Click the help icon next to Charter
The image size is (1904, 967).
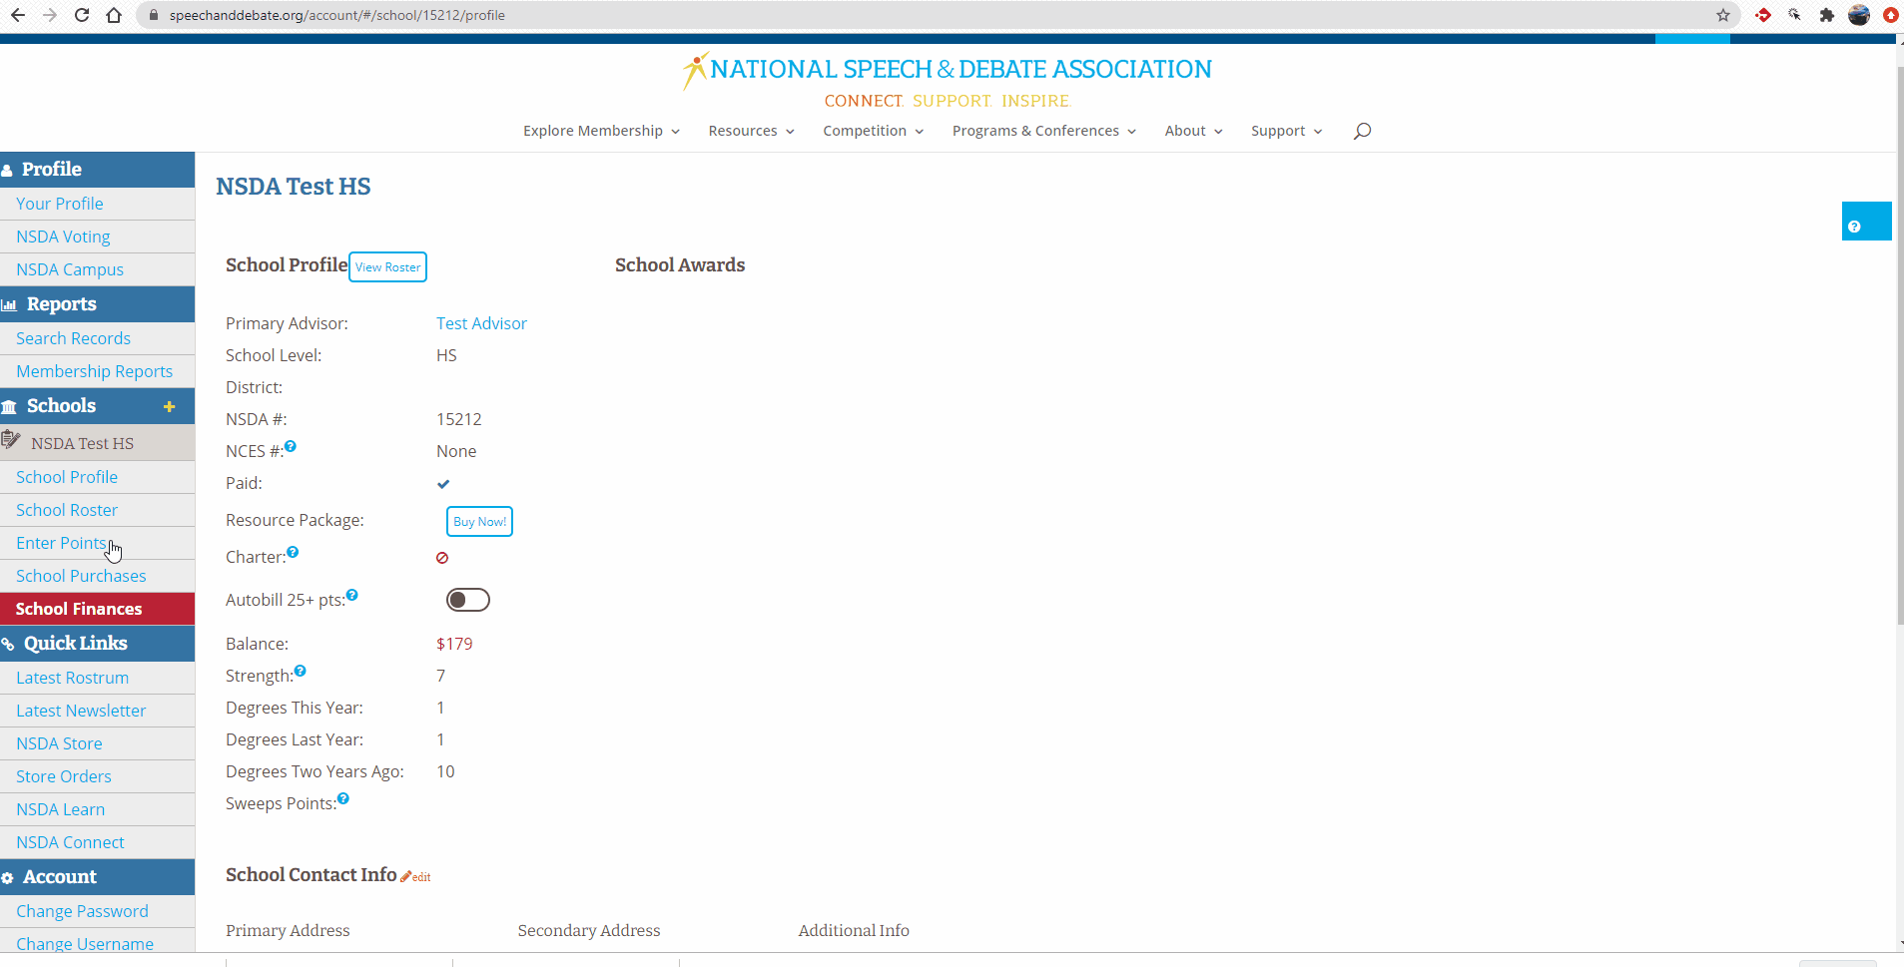[x=293, y=553]
